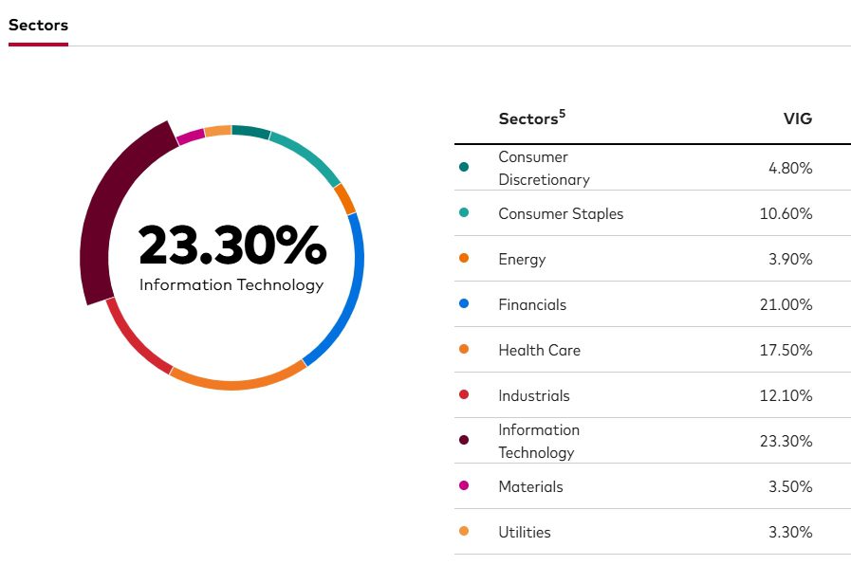This screenshot has height=565, width=851.
Task: Select the Health Care arc at chart bottom
Action: (237, 383)
